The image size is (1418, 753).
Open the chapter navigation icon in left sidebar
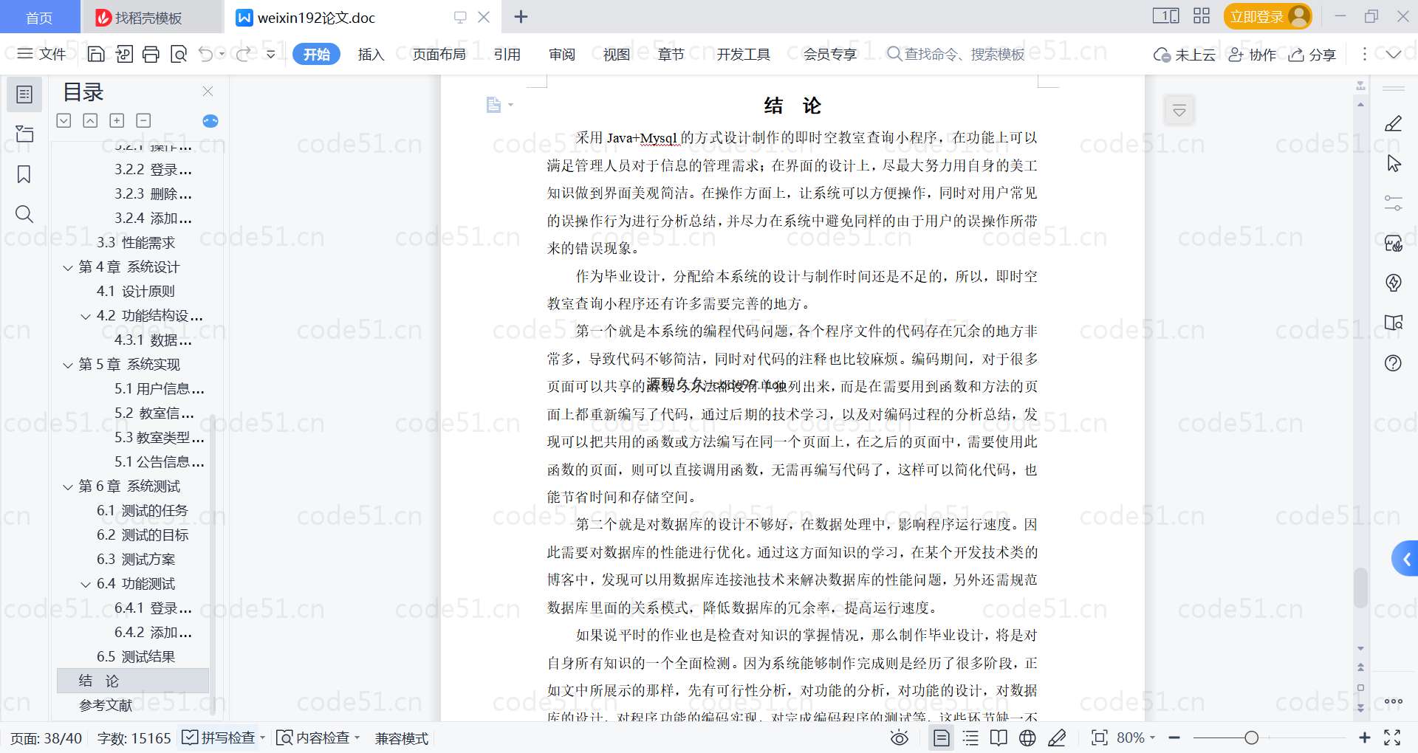point(24,134)
